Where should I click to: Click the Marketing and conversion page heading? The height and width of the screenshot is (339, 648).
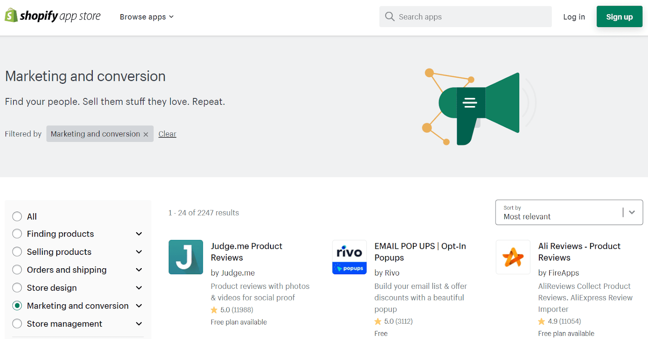click(x=85, y=76)
